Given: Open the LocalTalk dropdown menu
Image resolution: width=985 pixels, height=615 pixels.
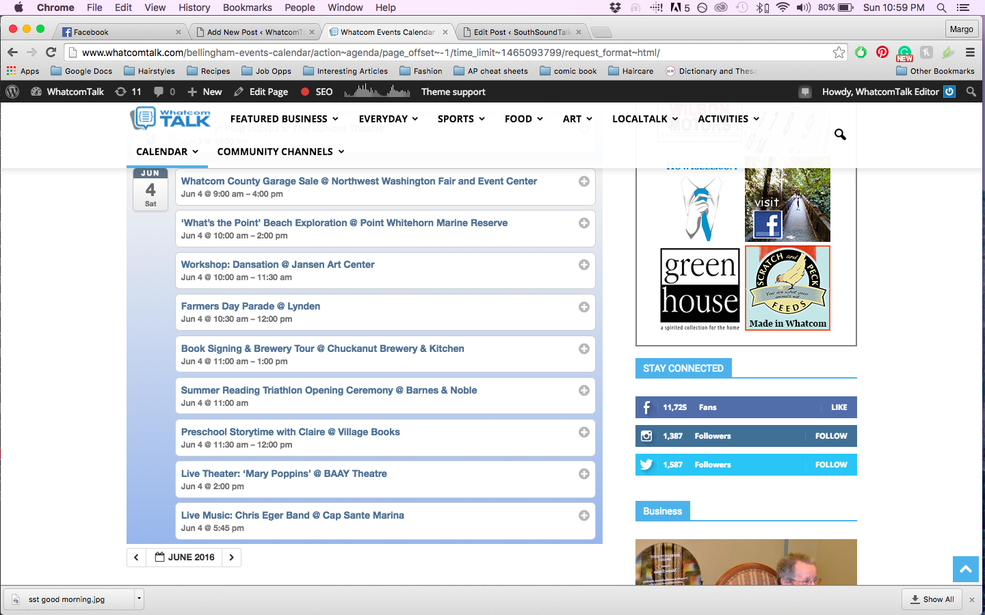Looking at the screenshot, I should coord(645,119).
